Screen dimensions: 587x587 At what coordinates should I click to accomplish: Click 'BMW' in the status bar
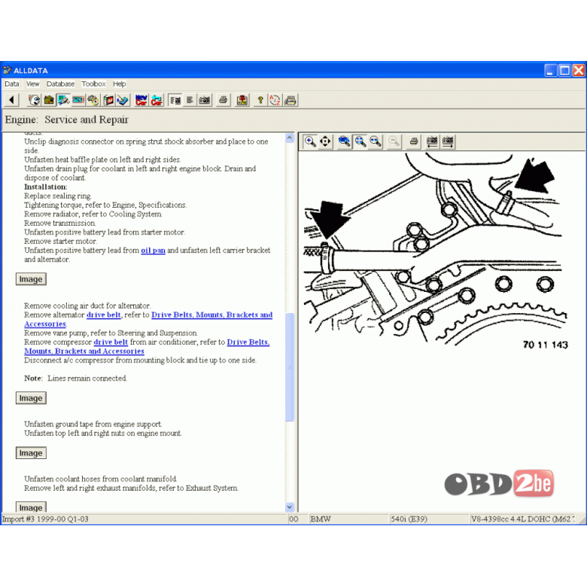(321, 519)
